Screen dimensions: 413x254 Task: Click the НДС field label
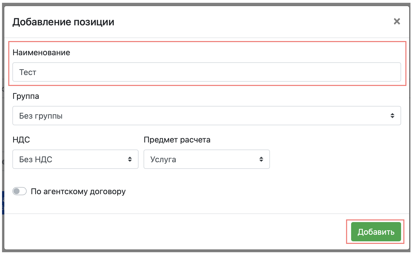pyautogui.click(x=21, y=140)
